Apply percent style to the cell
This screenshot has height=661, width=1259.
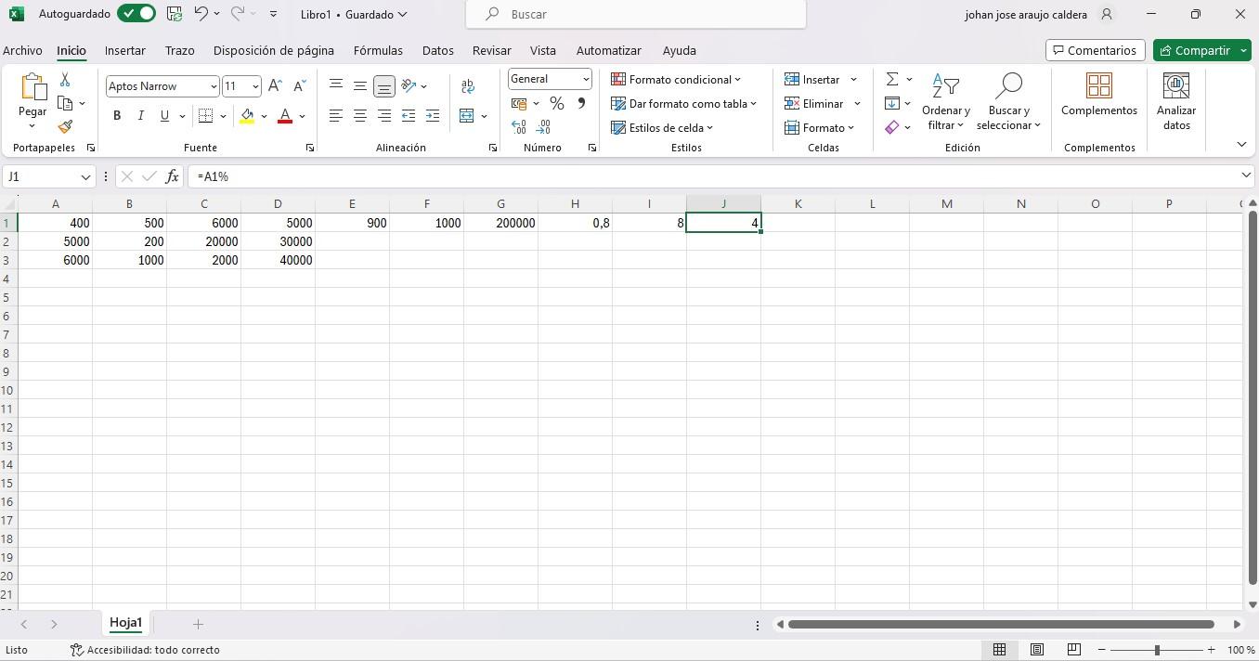click(556, 103)
